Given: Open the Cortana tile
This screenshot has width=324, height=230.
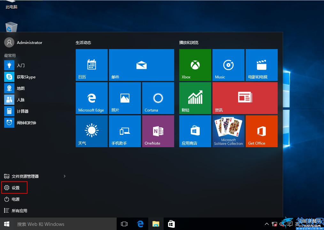Looking at the screenshot, I should (158, 98).
